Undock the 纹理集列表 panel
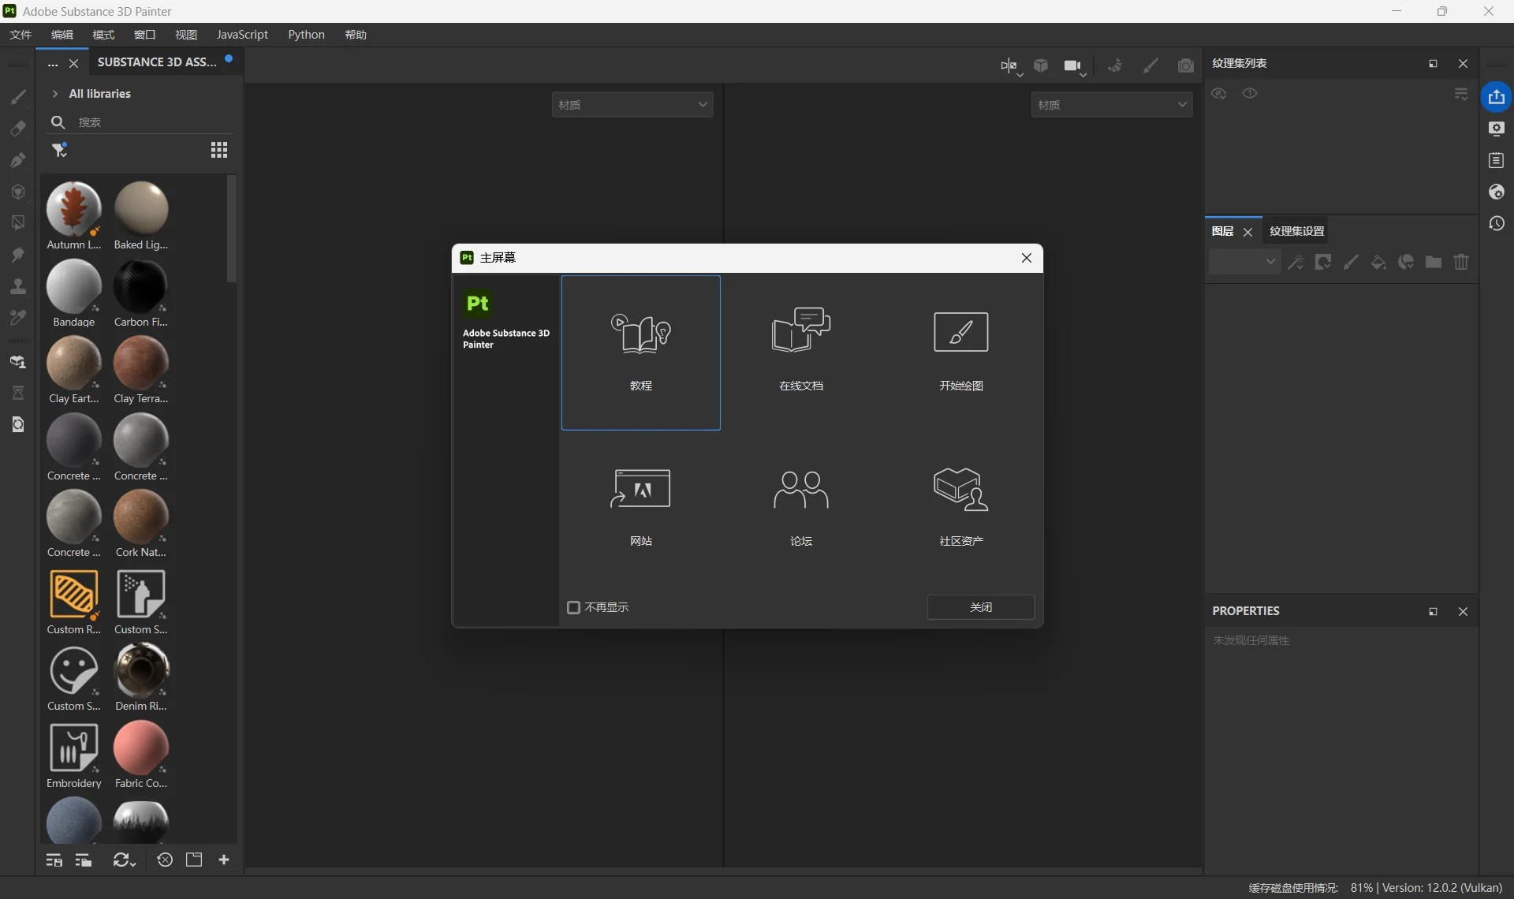The height and width of the screenshot is (899, 1514). tap(1433, 64)
